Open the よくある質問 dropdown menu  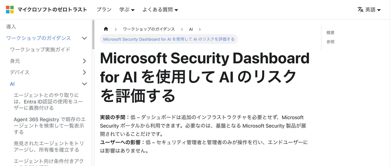160,10
